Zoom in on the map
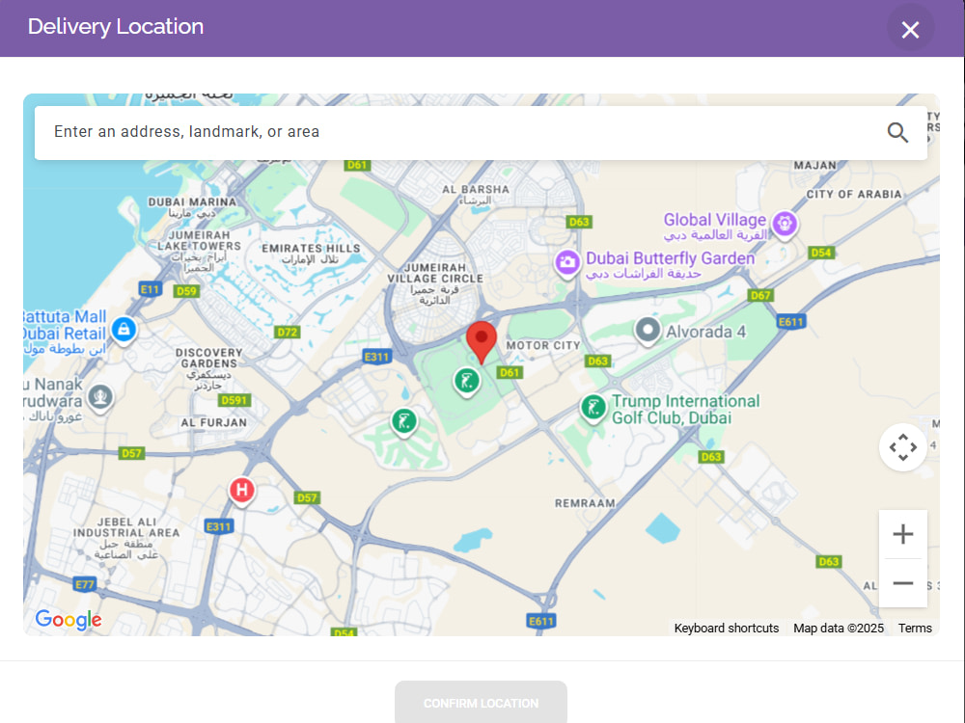Viewport: 965px width, 723px height. point(903,534)
